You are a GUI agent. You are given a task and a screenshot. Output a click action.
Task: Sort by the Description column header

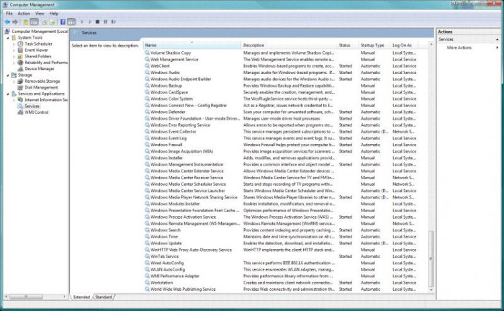[x=289, y=45]
